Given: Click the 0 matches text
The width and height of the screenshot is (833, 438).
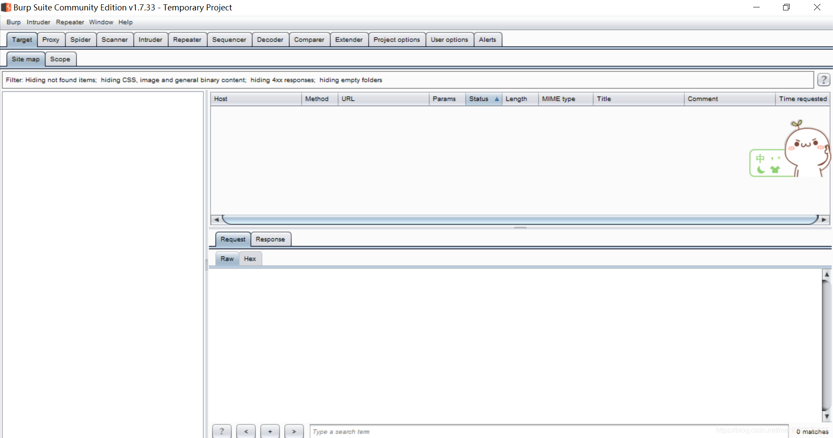Looking at the screenshot, I should coord(812,432).
